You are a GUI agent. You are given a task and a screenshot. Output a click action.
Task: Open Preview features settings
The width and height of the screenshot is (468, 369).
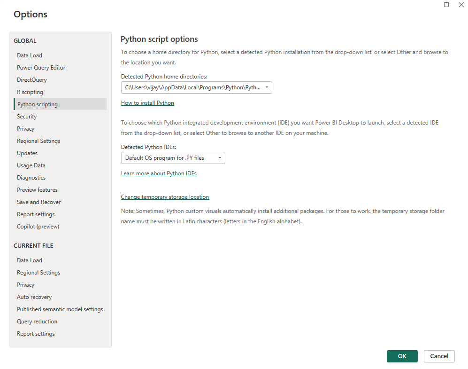[37, 190]
